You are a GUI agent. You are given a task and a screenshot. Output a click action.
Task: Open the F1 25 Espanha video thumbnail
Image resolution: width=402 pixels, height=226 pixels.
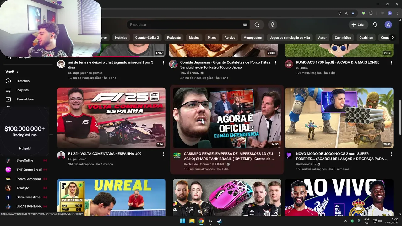point(111,118)
